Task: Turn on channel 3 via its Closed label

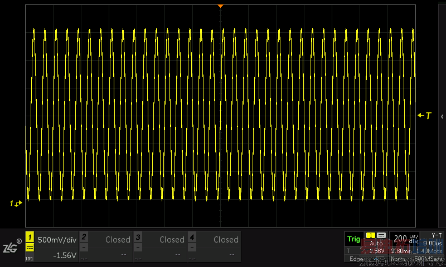Action: [x=172, y=240]
